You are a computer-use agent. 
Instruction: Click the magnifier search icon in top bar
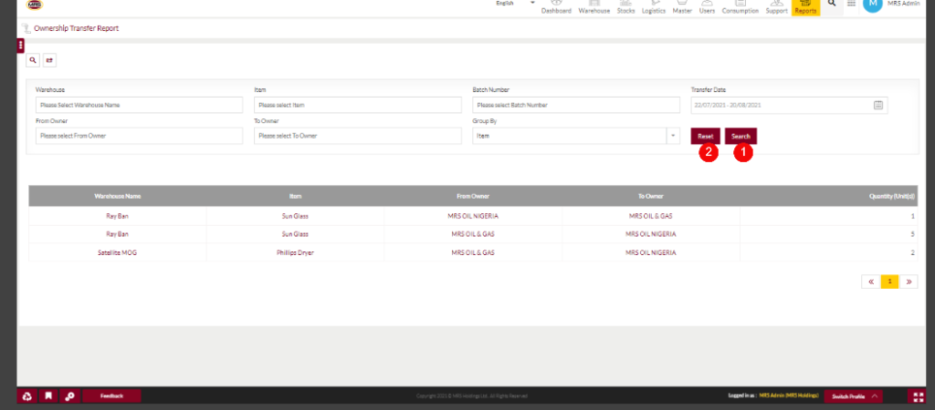832,4
